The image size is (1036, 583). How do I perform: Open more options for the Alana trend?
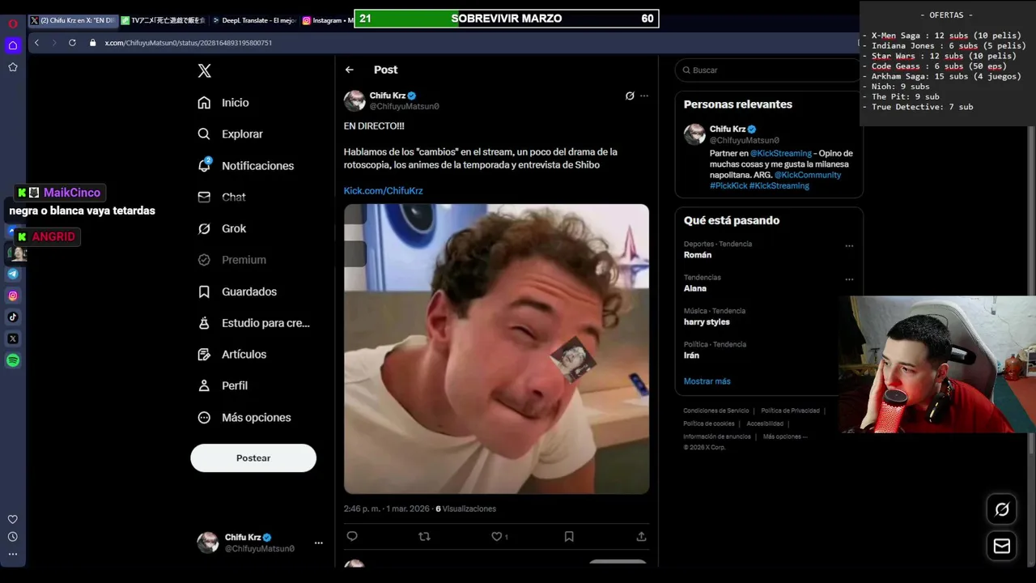(849, 279)
